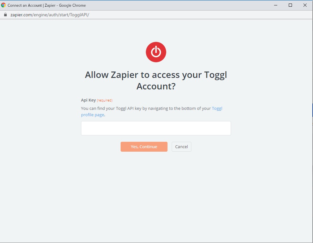The width and height of the screenshot is (313, 243).
Task: Click the Yes, Continue button
Action: coord(144,147)
